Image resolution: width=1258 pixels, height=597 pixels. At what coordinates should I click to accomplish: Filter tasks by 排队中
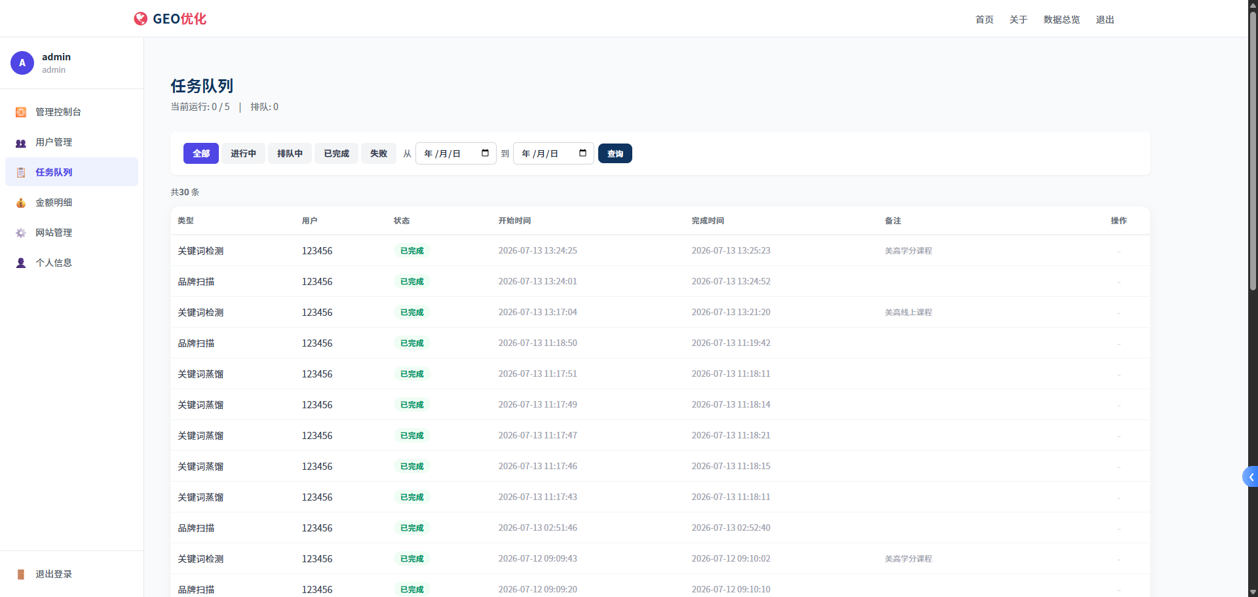pos(290,153)
